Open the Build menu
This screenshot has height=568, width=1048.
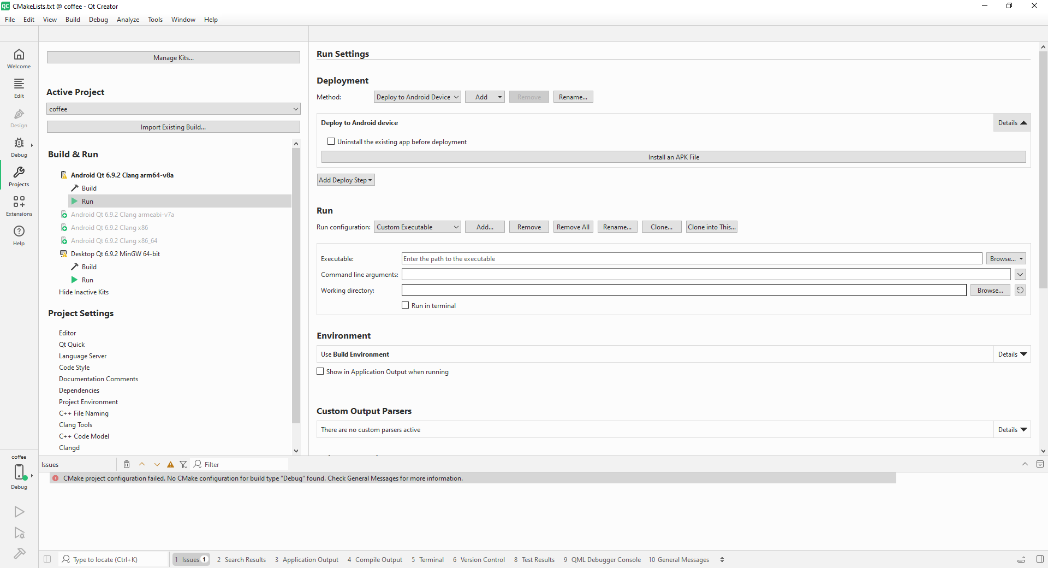coord(73,19)
